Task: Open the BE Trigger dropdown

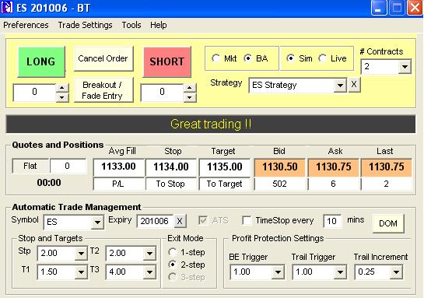Action: [x=278, y=272]
